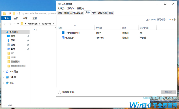Open the Explorer 文件 ribbon tab

[x=6, y=18]
